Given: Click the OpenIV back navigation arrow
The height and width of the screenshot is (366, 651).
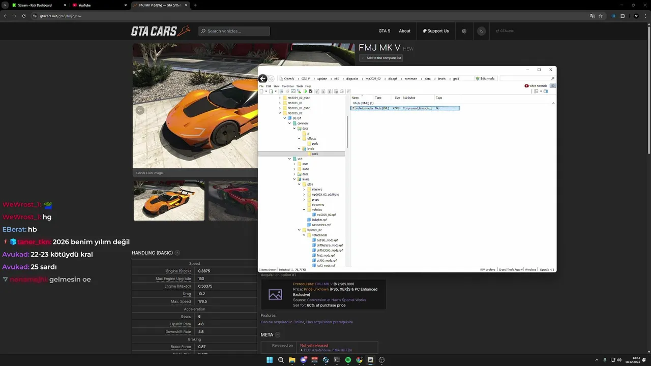Looking at the screenshot, I should [x=262, y=78].
